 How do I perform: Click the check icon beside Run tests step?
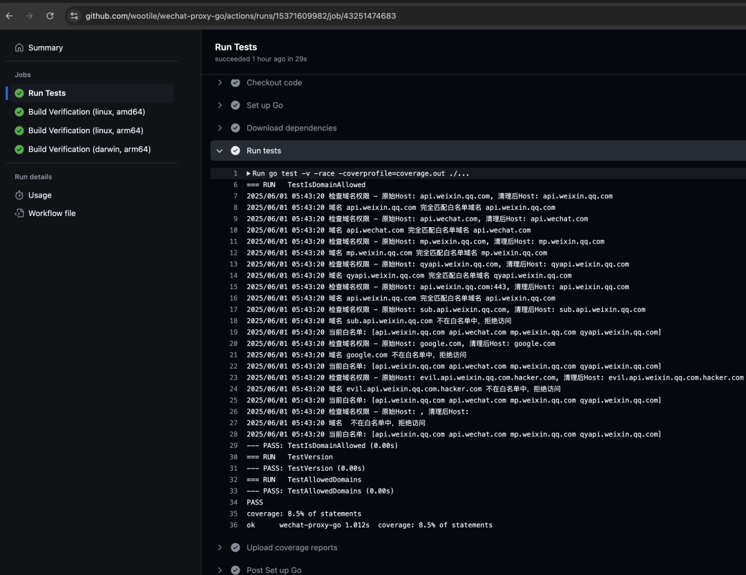(x=236, y=150)
